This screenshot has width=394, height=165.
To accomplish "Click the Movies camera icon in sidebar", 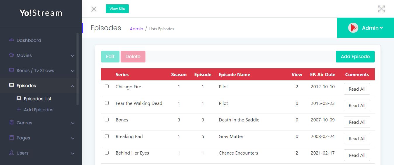I will click(x=12, y=55).
